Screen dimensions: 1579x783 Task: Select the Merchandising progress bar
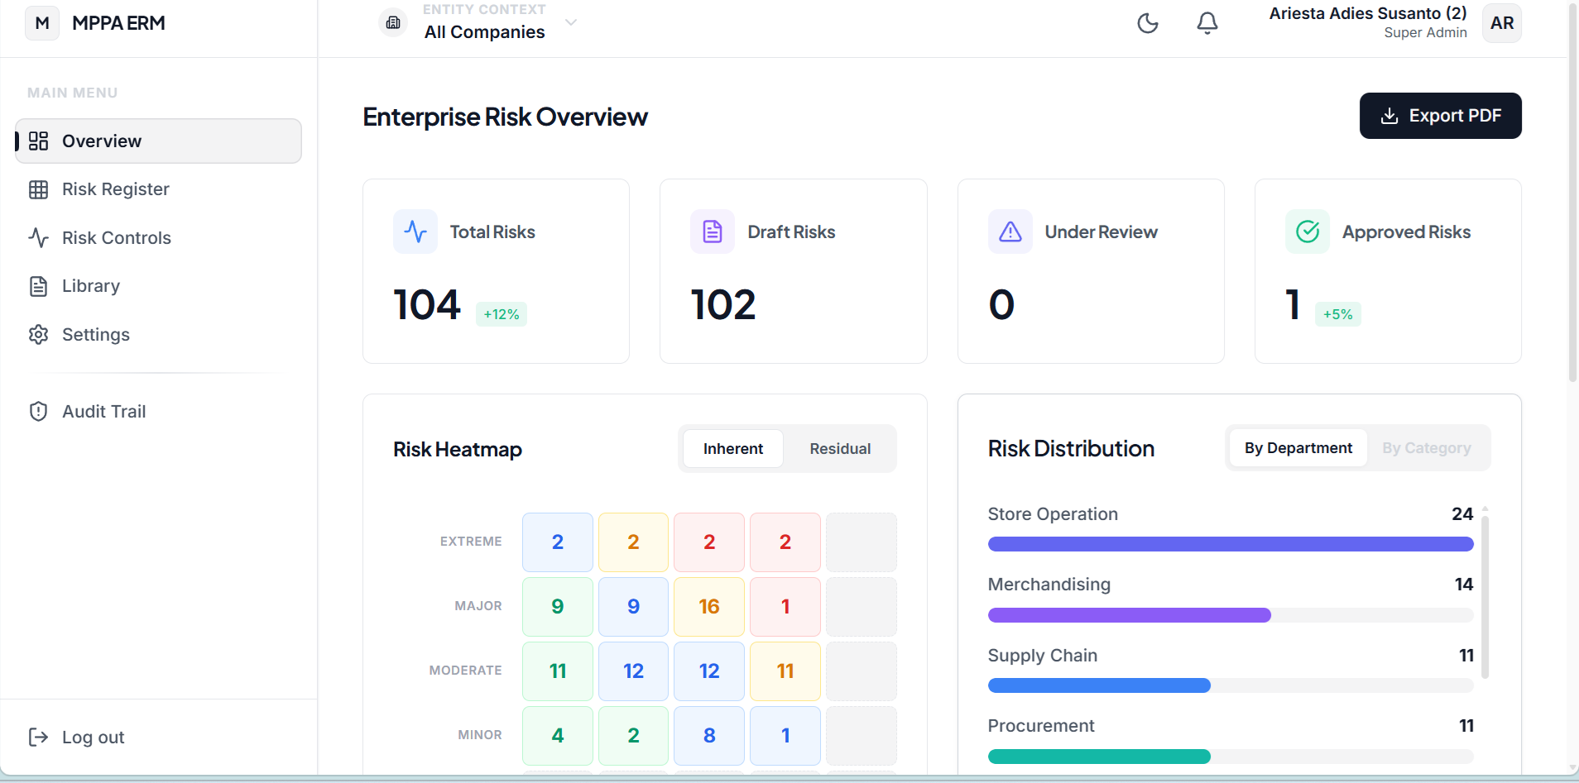click(1231, 615)
